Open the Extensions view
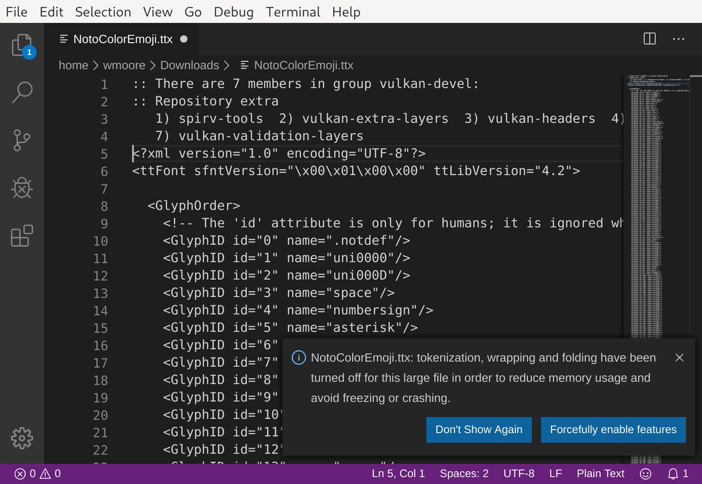The height and width of the screenshot is (484, 702). (x=22, y=236)
